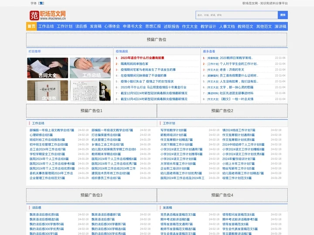Open the 发言稿 section heading
The image size is (314, 235).
[167, 208]
